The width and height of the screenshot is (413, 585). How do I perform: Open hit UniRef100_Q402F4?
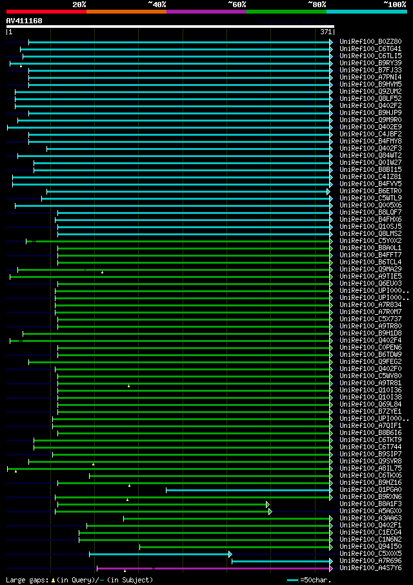tap(370, 341)
